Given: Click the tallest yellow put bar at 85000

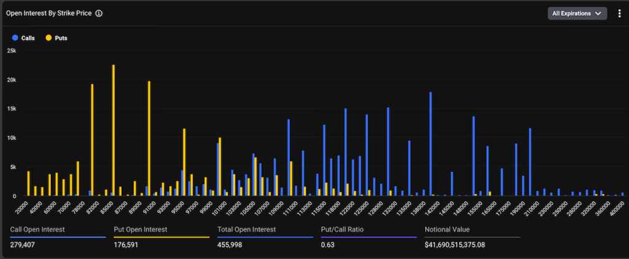Looking at the screenshot, I should (x=114, y=130).
